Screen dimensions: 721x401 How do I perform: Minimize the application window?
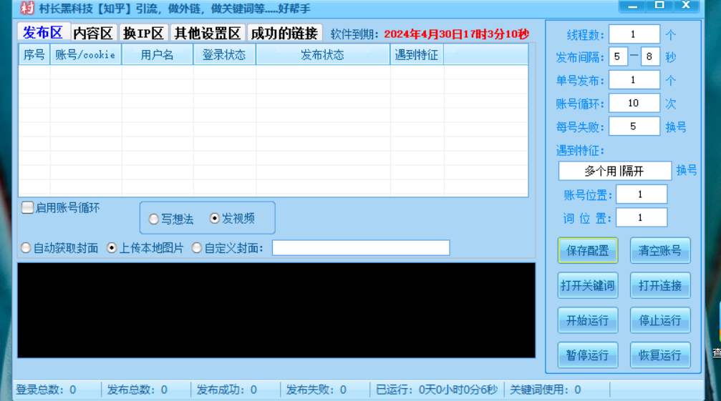click(633, 6)
